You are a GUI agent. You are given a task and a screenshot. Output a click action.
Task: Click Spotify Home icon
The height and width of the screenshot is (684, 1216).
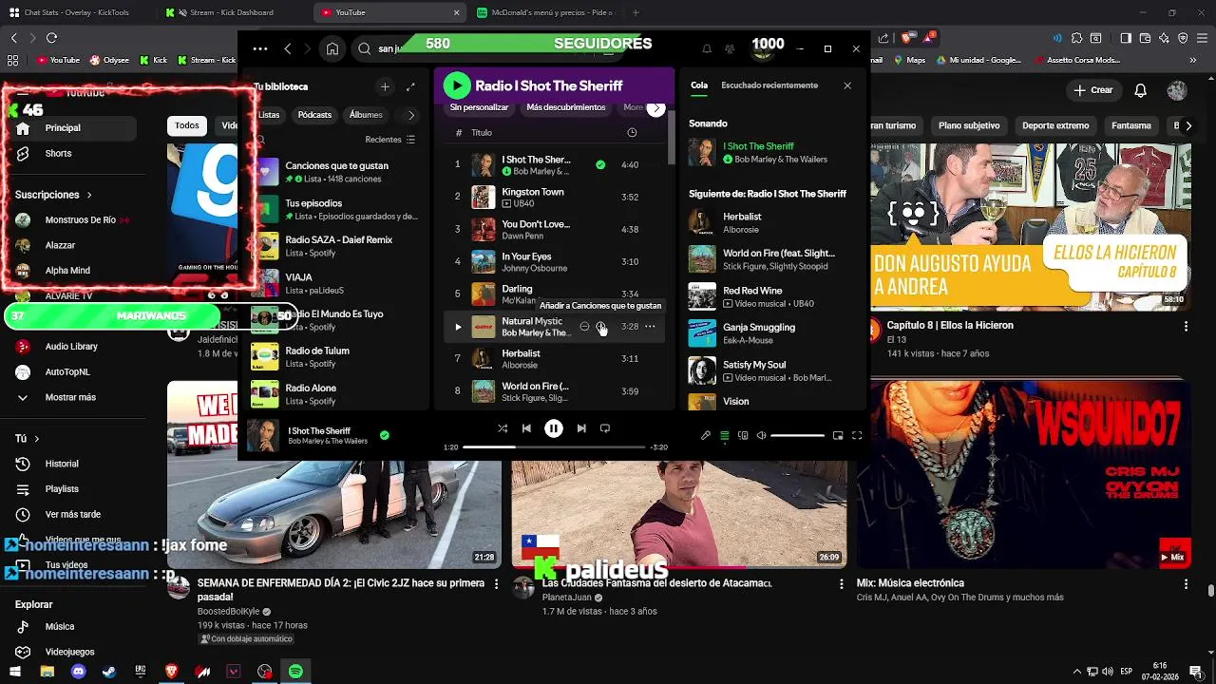click(332, 48)
